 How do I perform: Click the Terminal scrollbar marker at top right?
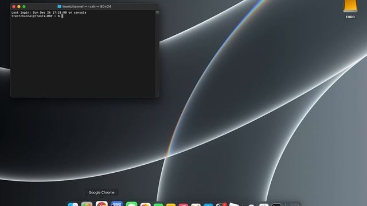click(x=157, y=12)
